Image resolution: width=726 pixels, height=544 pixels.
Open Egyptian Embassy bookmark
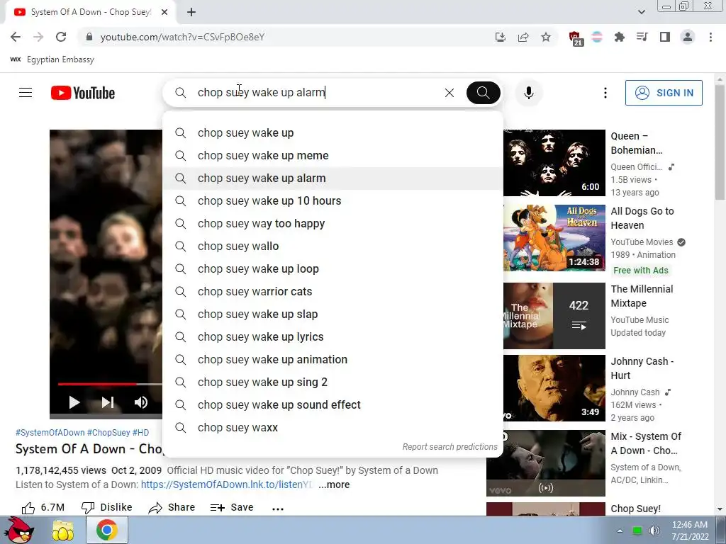coord(52,59)
